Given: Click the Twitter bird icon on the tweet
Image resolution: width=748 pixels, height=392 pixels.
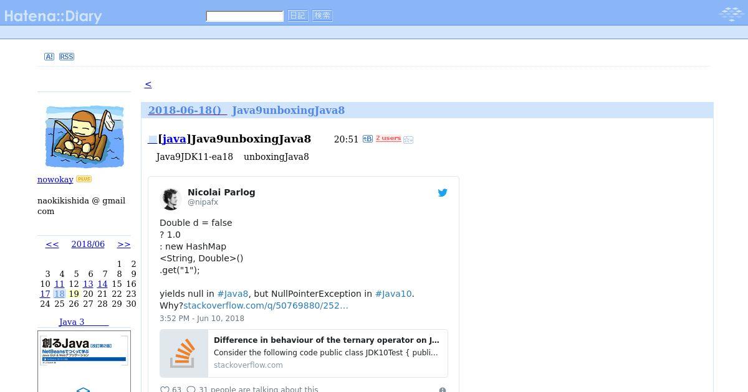Looking at the screenshot, I should pos(443,193).
